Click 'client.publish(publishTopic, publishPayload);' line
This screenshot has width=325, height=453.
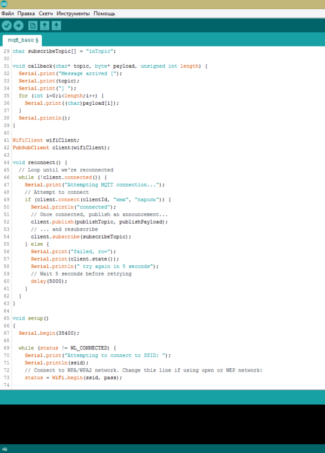(99, 222)
